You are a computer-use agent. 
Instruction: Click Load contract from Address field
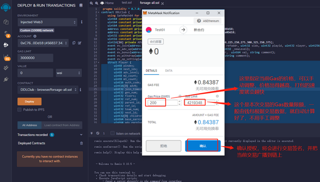pyautogui.click(x=62, y=125)
